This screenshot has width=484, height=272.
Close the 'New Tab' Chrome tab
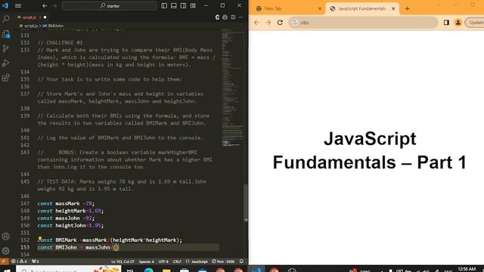coord(320,8)
